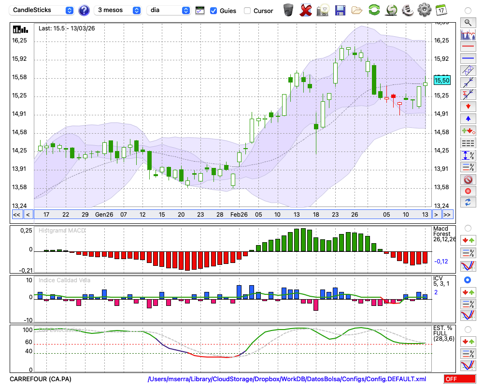Click the blue help question mark button
This screenshot has height=386, width=483.
coord(84,10)
